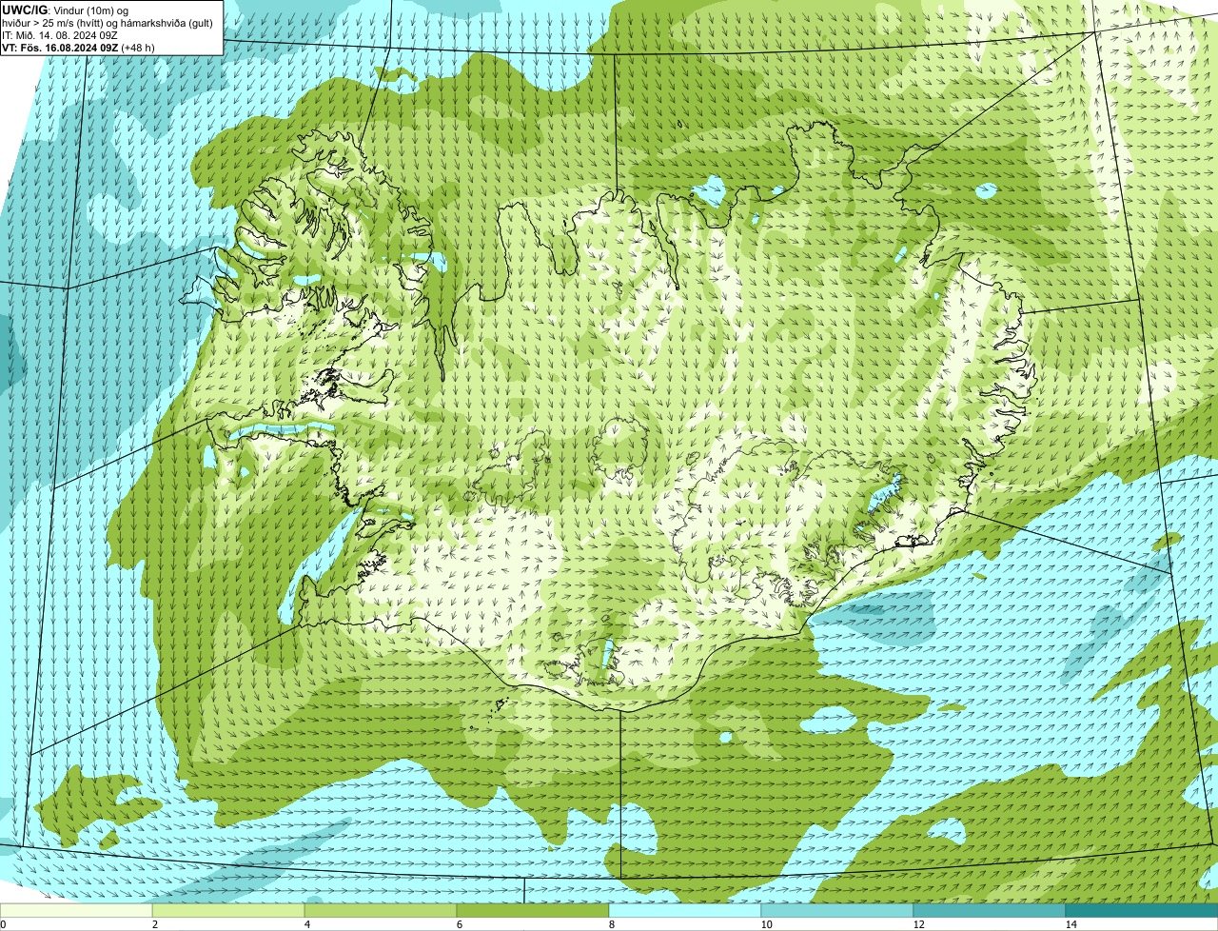The image size is (1218, 931).
Task: Click the "14" label on the color scale
Action: pos(1071,924)
